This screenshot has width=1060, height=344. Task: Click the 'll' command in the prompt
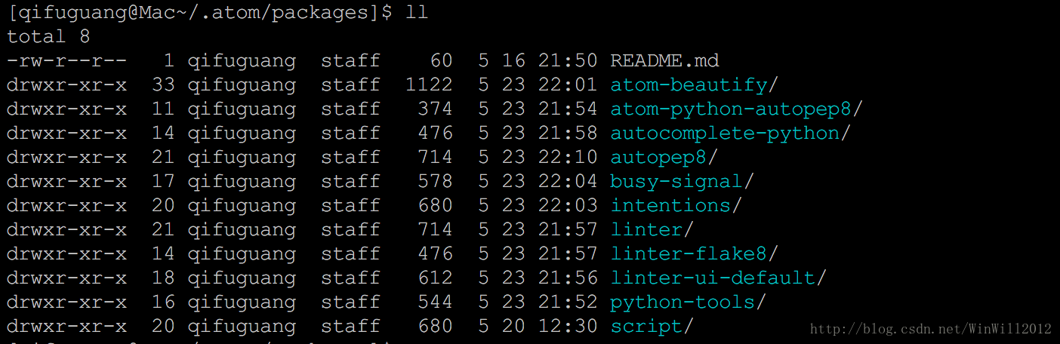pyautogui.click(x=416, y=13)
